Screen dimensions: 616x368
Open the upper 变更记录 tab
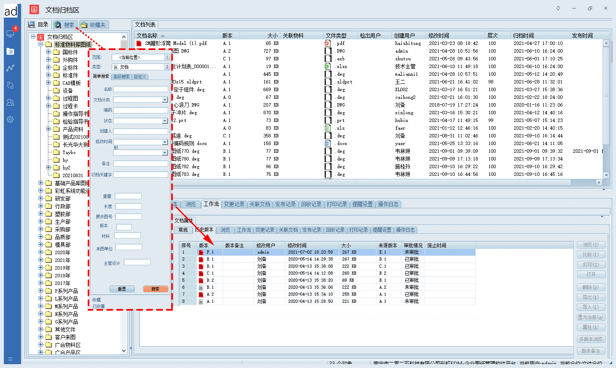(x=234, y=204)
